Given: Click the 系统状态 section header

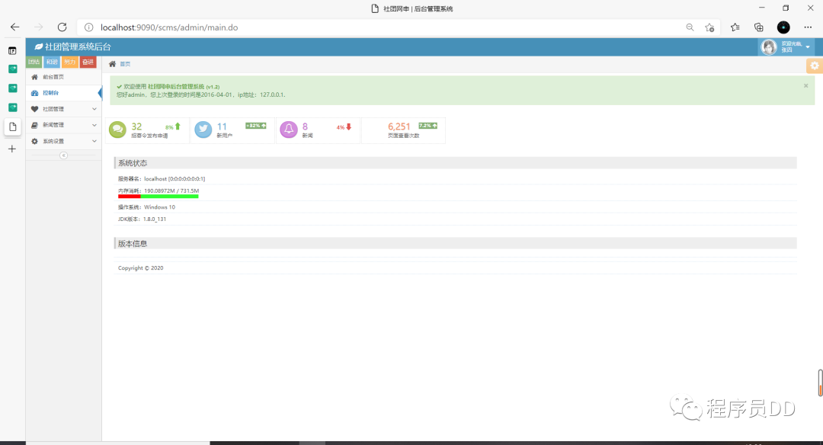Looking at the screenshot, I should [456, 162].
